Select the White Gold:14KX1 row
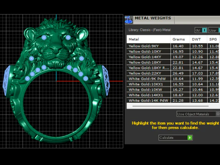The height and width of the screenshot is (165, 220). coord(173,95)
